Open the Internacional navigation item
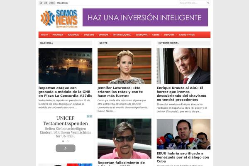 click(x=122, y=34)
